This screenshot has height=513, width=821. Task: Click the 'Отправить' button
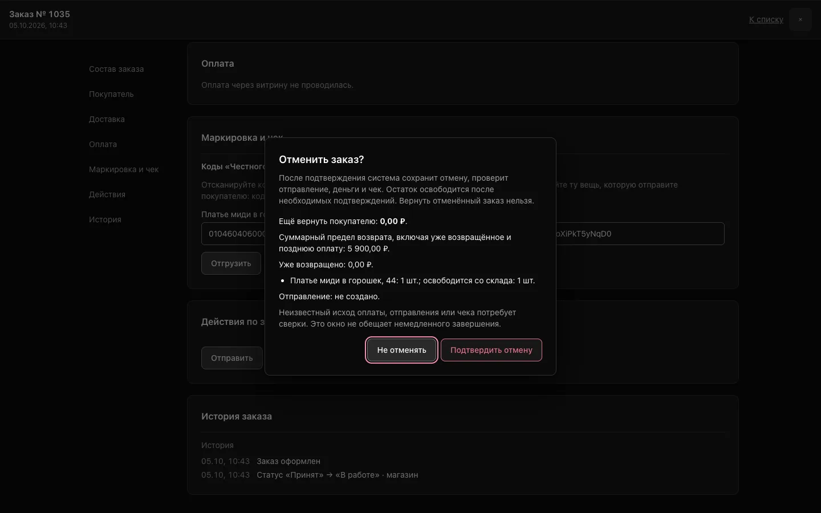click(x=231, y=358)
